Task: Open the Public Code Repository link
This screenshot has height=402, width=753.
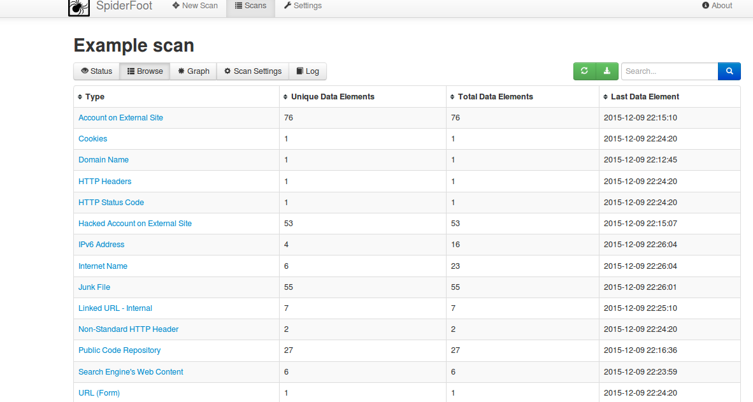Action: click(120, 350)
